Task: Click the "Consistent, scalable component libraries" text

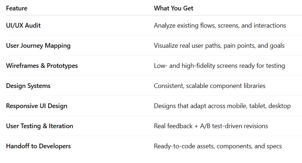Action: 210,86
